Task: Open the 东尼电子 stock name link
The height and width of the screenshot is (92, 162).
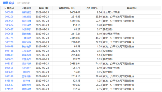Action: click(x=26, y=68)
